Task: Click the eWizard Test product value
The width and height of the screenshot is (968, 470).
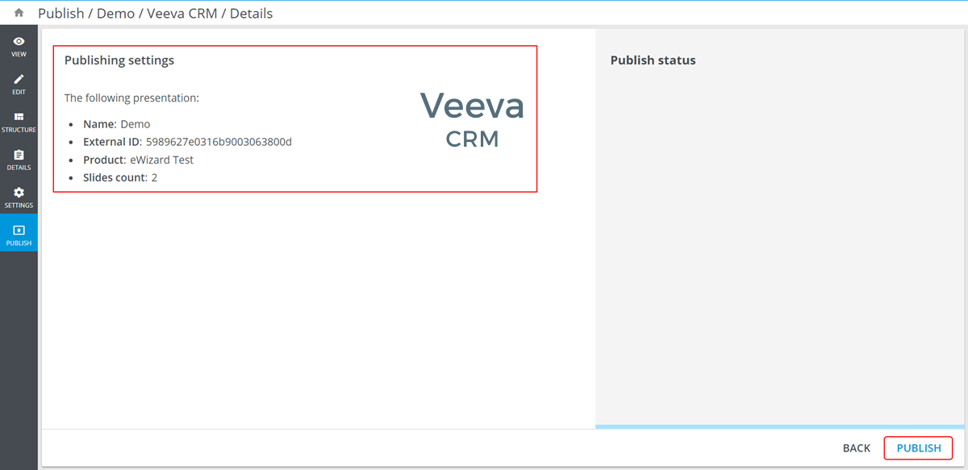Action: pos(161,160)
